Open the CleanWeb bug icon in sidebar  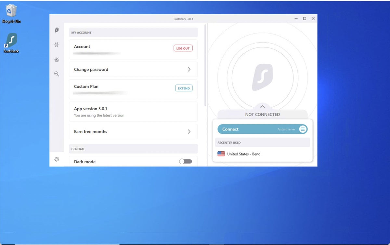tap(57, 45)
